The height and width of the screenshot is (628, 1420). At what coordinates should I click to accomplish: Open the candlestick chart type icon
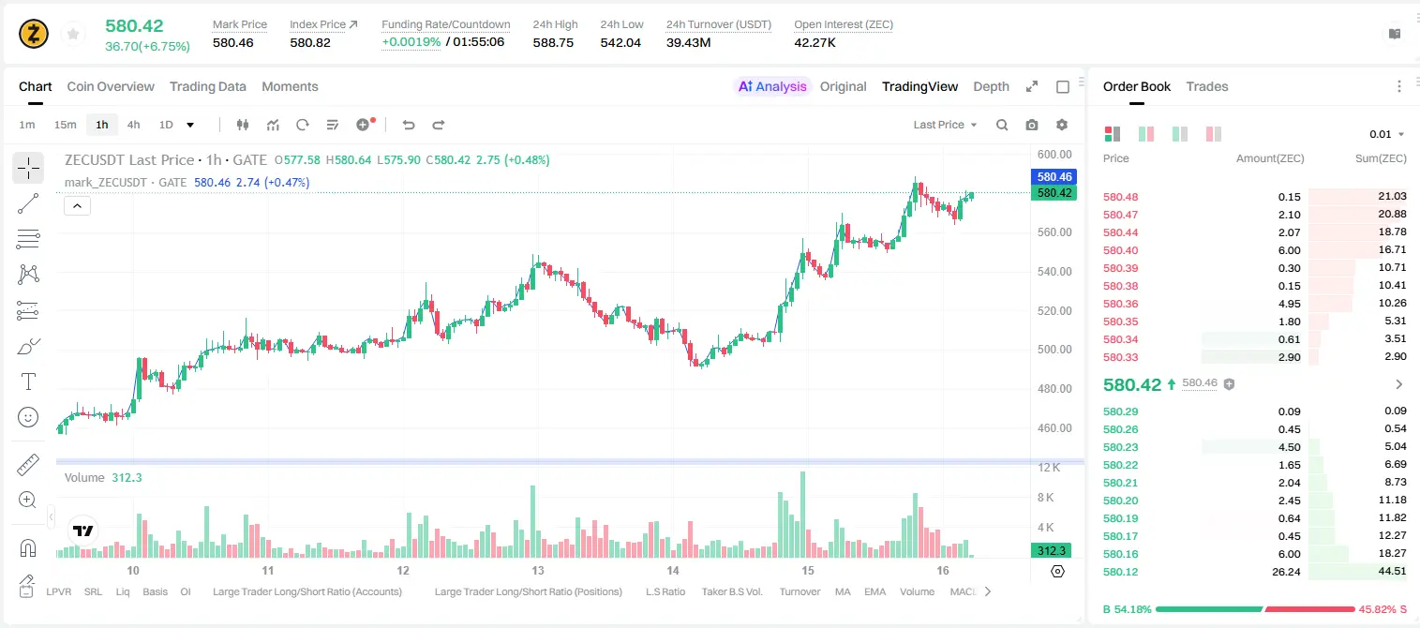(x=243, y=125)
